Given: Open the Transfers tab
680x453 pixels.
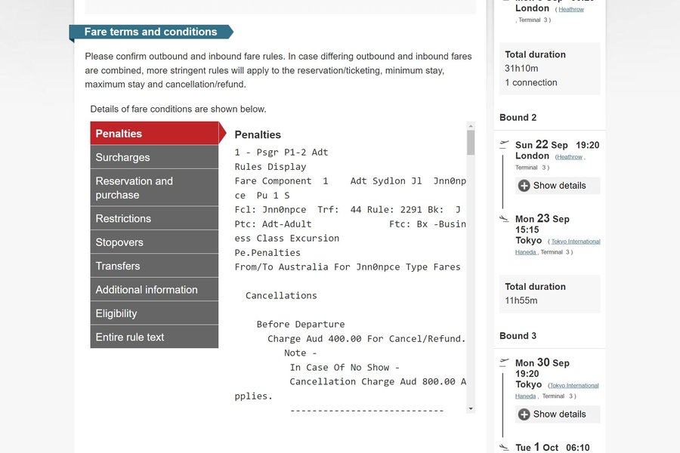Looking at the screenshot, I should (x=154, y=266).
